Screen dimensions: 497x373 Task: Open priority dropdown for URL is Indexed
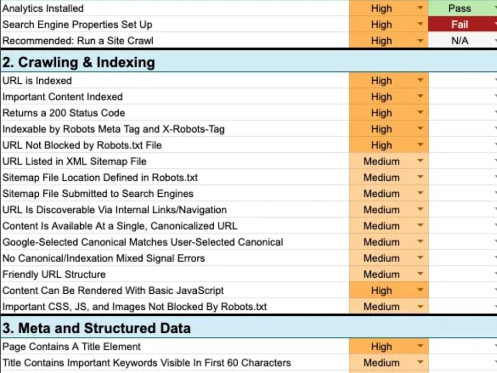[x=420, y=80]
